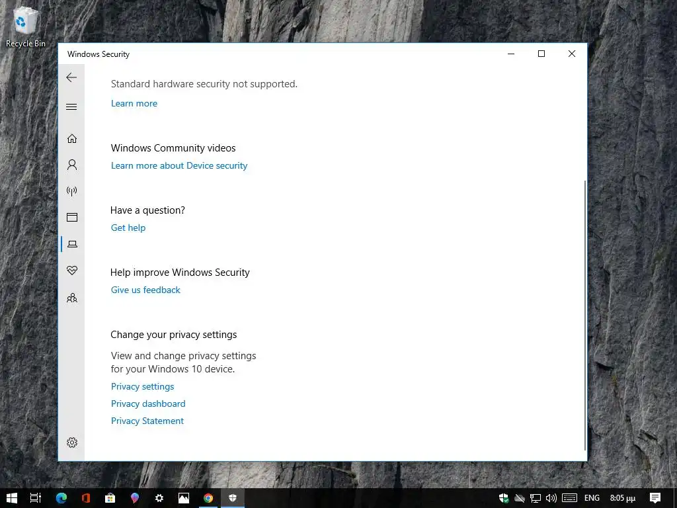Open Firewall & network protection icon

pyautogui.click(x=72, y=191)
